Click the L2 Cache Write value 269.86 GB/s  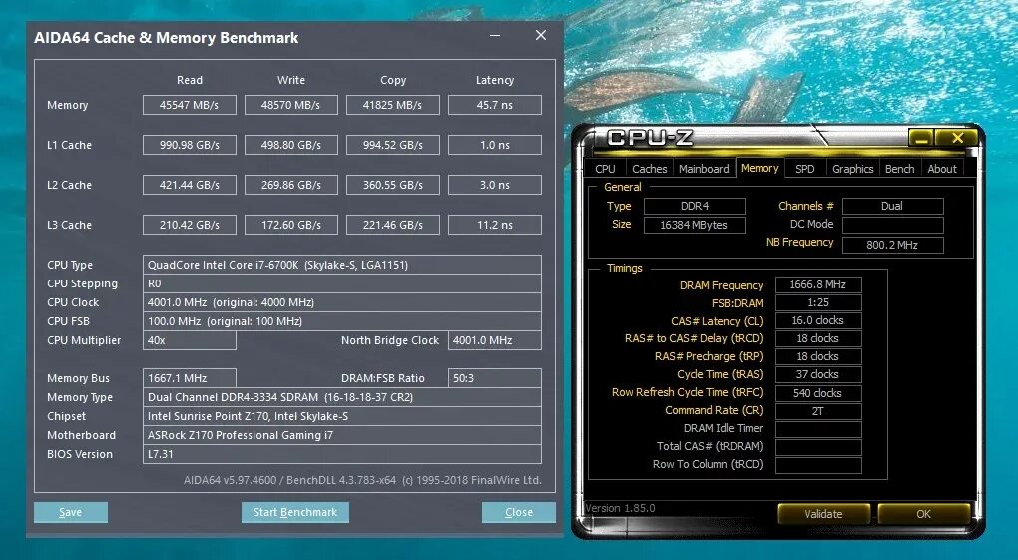coord(290,185)
